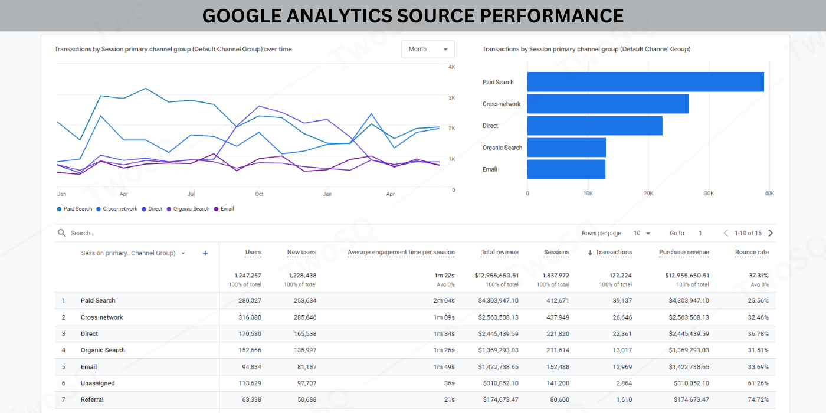Toggle Paid Search legend dot
Image resolution: width=826 pixels, height=413 pixels.
pos(59,209)
